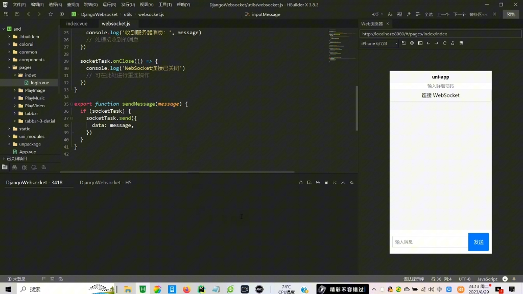Image resolution: width=523 pixels, height=294 pixels.
Task: Expand the colorui folder
Action: (x=9, y=44)
